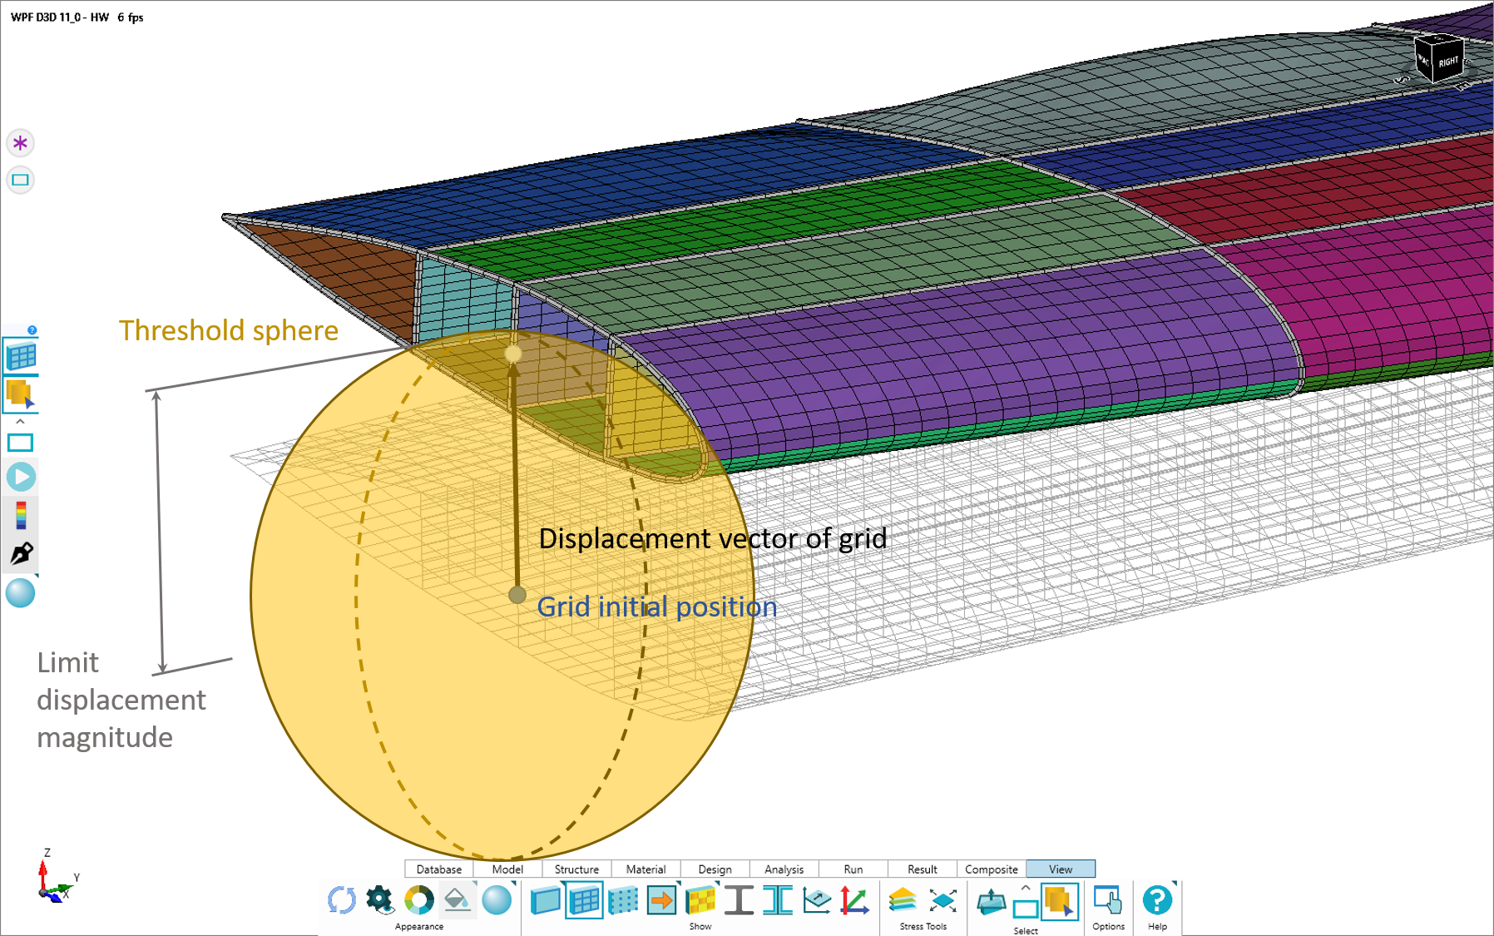Open the Structure tab
1494x936 pixels.
click(576, 869)
